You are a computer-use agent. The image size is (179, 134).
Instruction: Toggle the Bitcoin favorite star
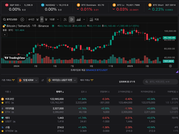click(2, 103)
